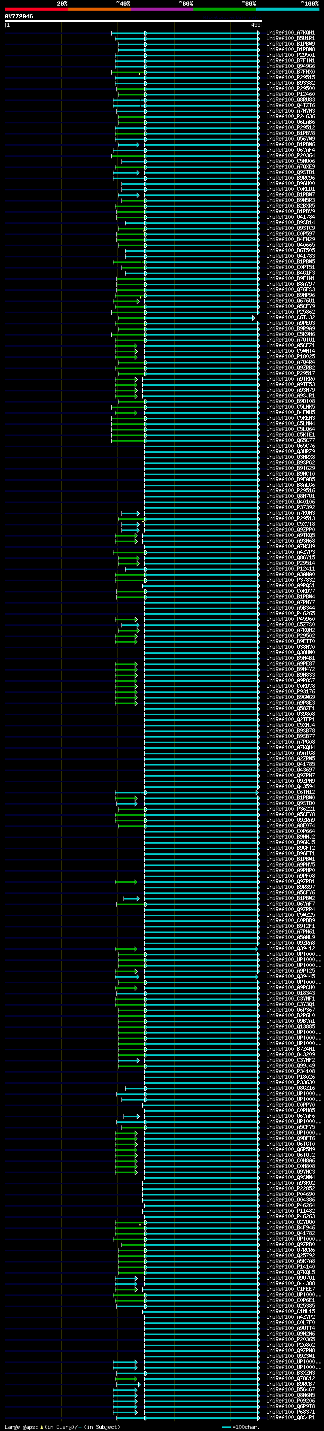Select hit UniRef100_P29500
This screenshot has width=324, height=1431.
pyautogui.click(x=290, y=88)
